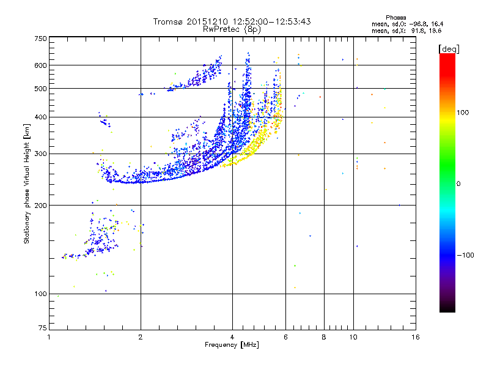Screen dimensions: 489x367
Task: Click the '1' frequency axis tick label
Action: 49,337
